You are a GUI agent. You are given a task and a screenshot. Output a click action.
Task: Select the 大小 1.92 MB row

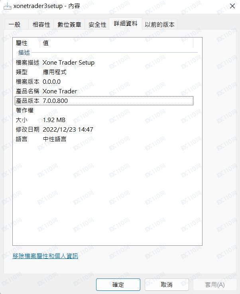point(104,120)
